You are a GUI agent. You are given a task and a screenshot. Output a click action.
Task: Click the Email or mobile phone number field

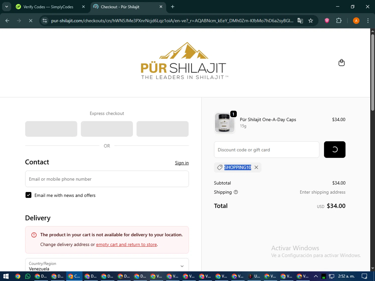[x=107, y=179]
